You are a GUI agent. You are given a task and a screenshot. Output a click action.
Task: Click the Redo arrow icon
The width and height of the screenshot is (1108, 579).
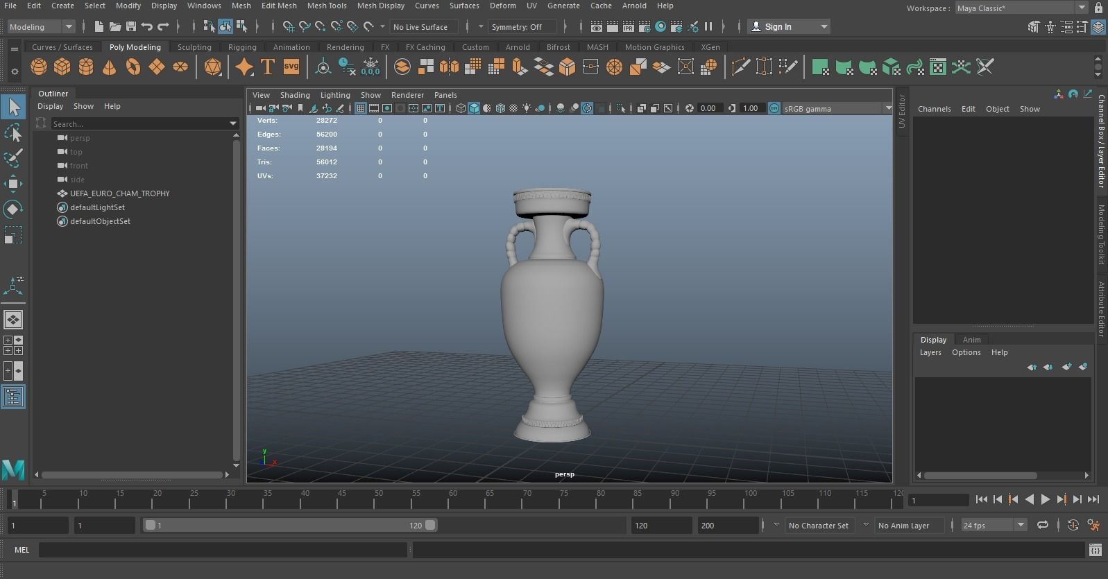pos(163,26)
